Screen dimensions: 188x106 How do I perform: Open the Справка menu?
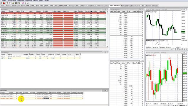(x=47, y=1)
